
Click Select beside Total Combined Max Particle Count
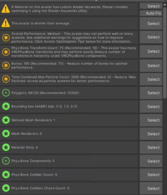[151, 79]
